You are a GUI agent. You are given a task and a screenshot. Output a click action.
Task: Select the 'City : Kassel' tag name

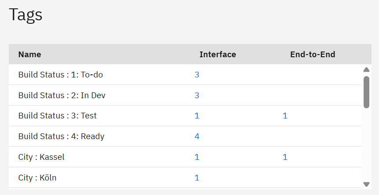[41, 157]
